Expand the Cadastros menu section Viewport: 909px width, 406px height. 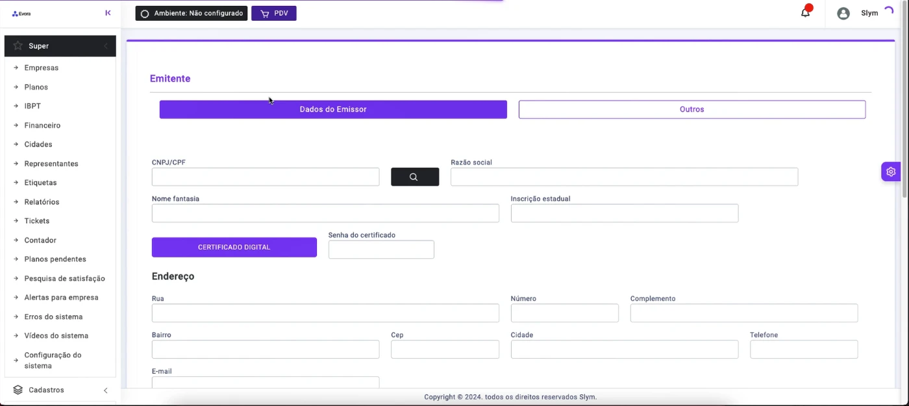(x=105, y=390)
